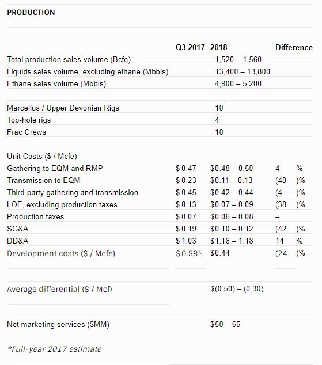Select the Top-hole rigs value 4
This screenshot has width=322, height=365.
(217, 120)
